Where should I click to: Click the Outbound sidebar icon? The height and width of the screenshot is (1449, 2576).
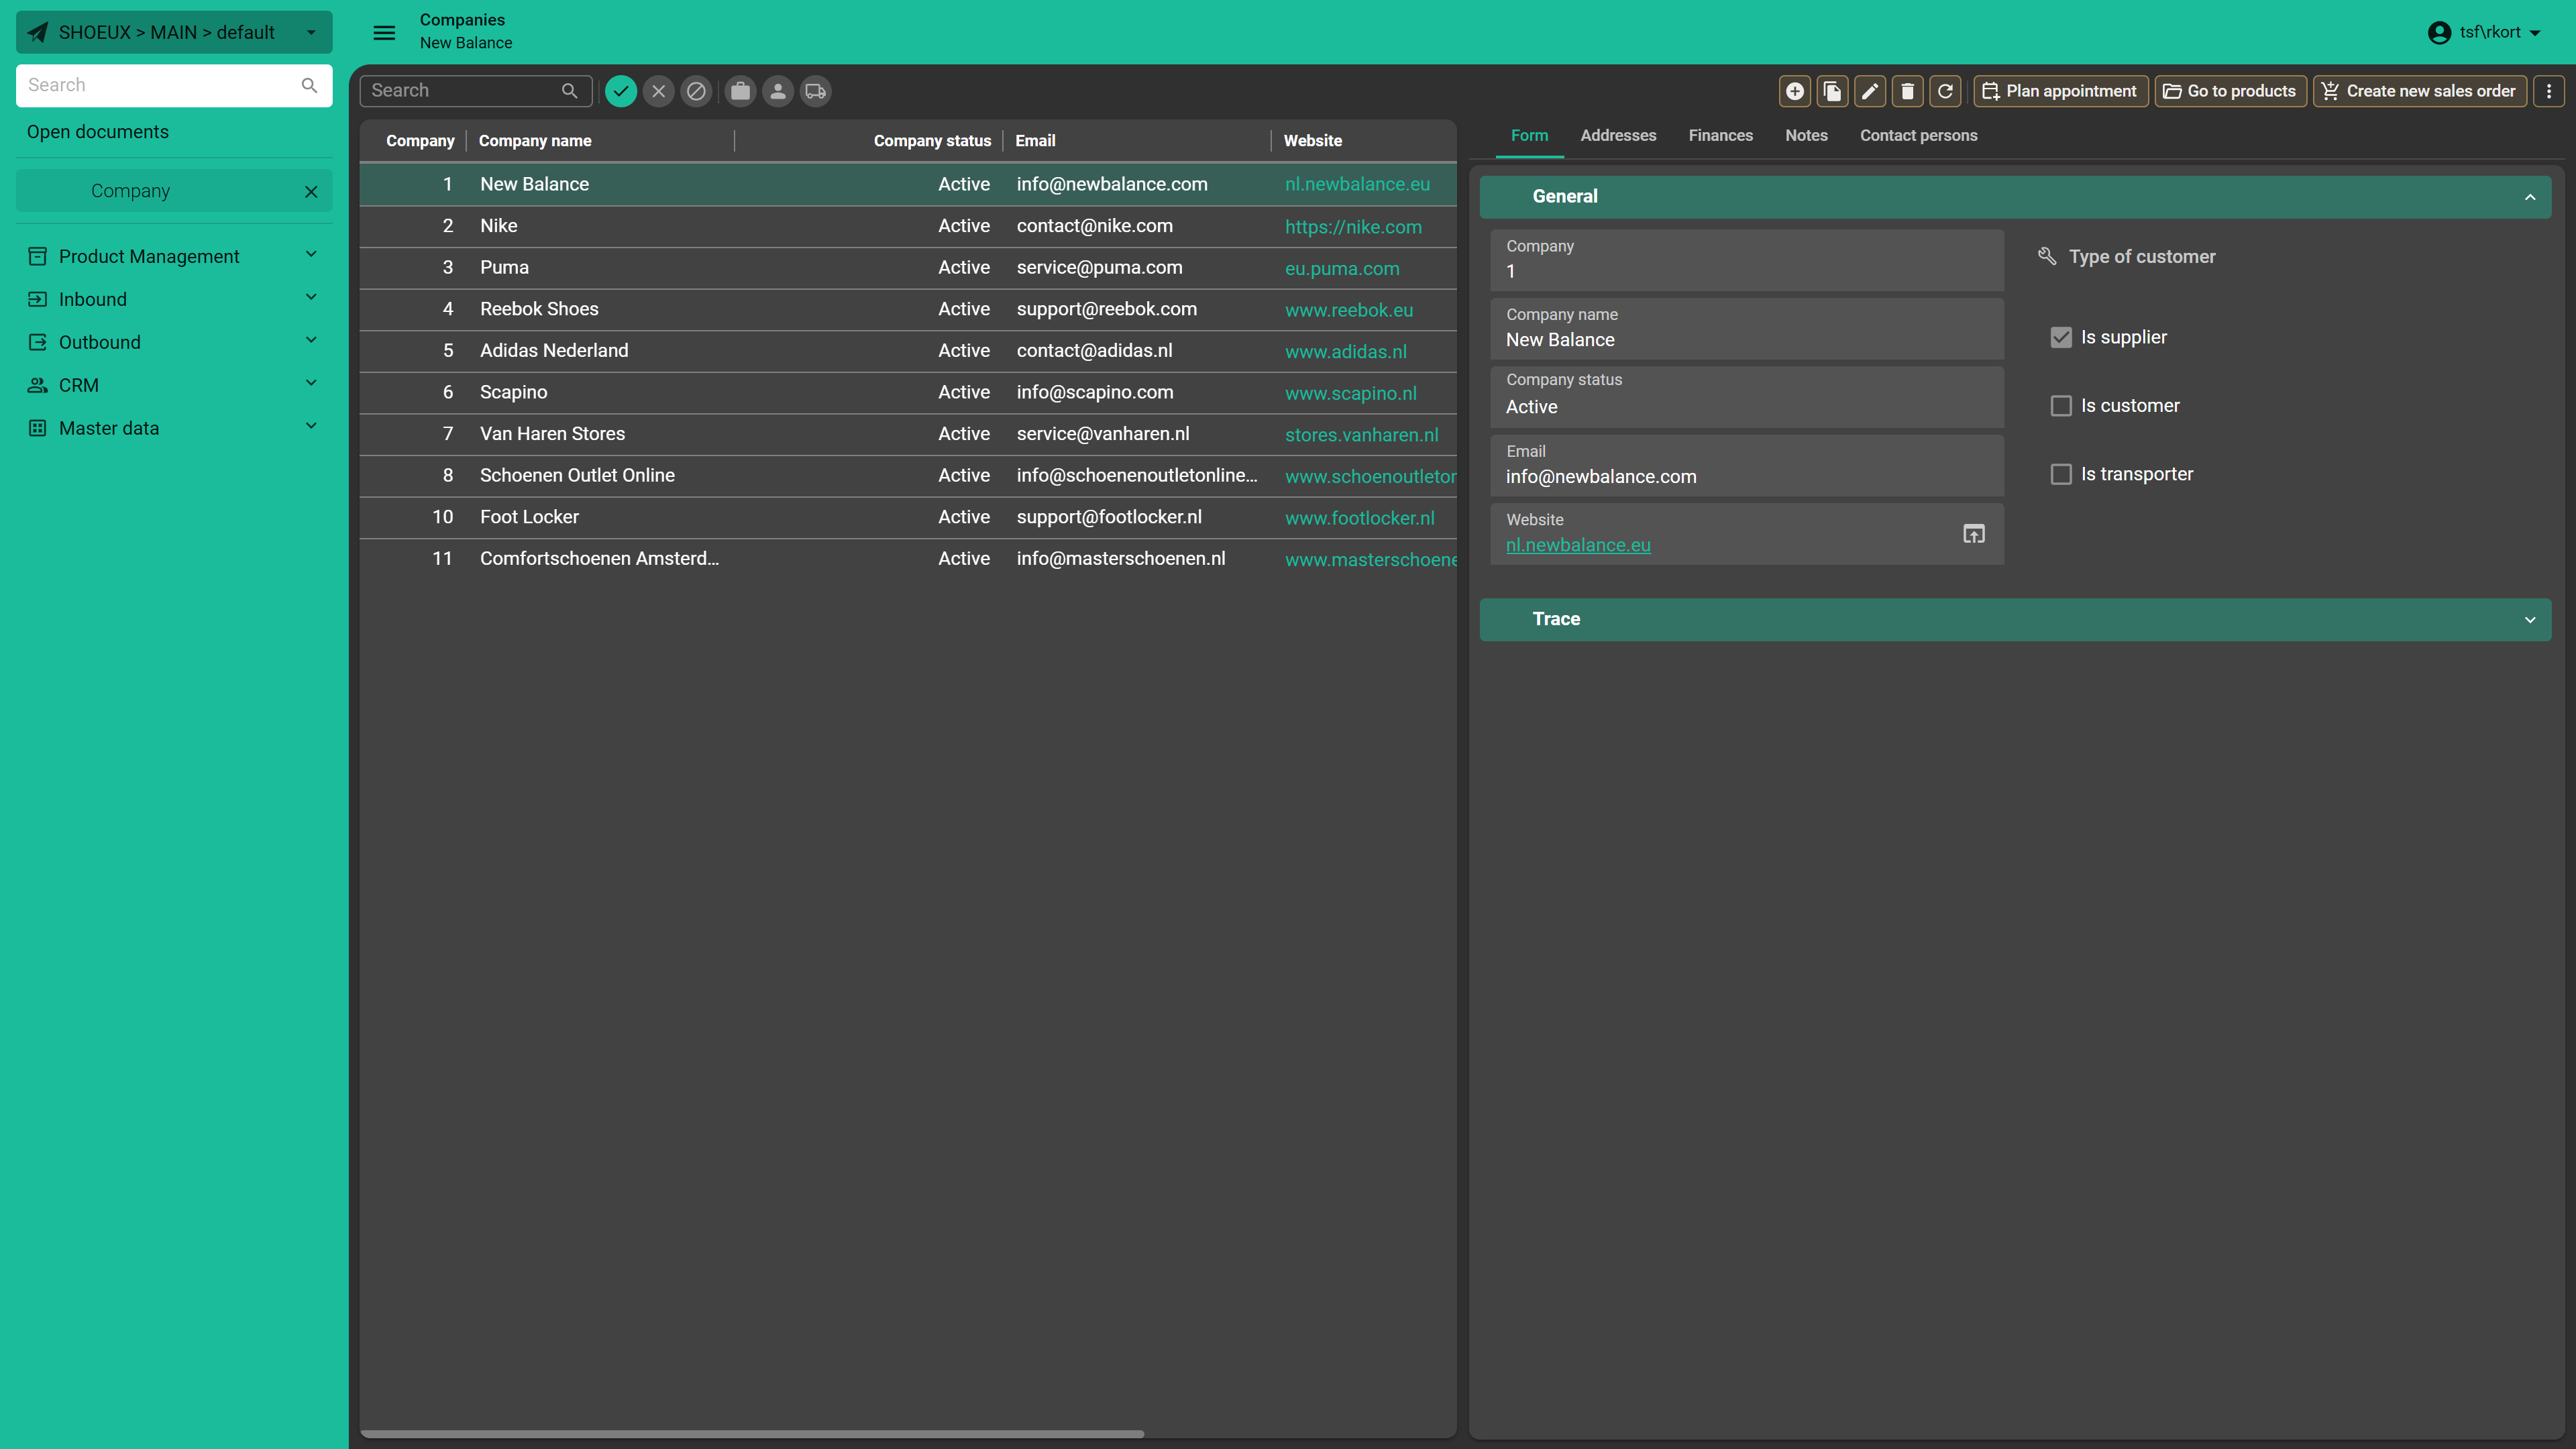(x=37, y=342)
